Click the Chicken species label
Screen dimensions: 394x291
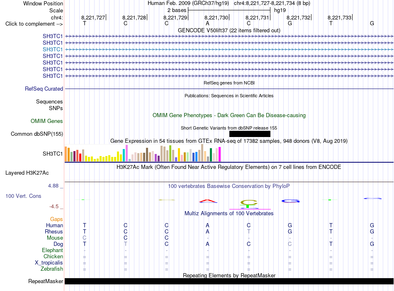[53, 256]
